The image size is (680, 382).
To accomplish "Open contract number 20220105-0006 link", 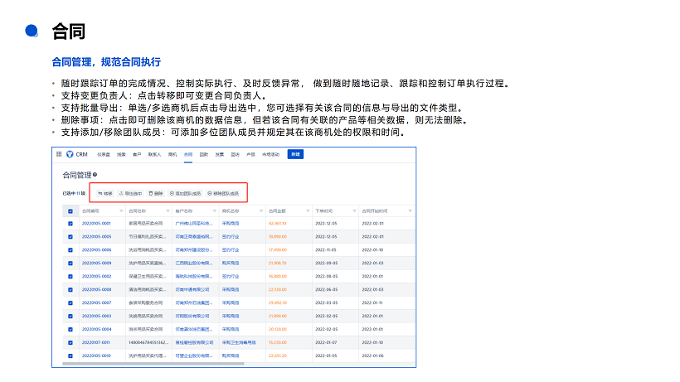I will click(96, 250).
